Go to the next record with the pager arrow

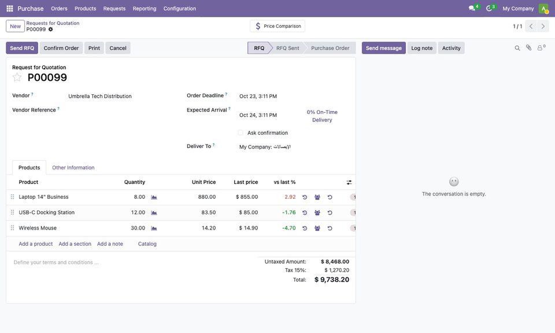pyautogui.click(x=543, y=26)
